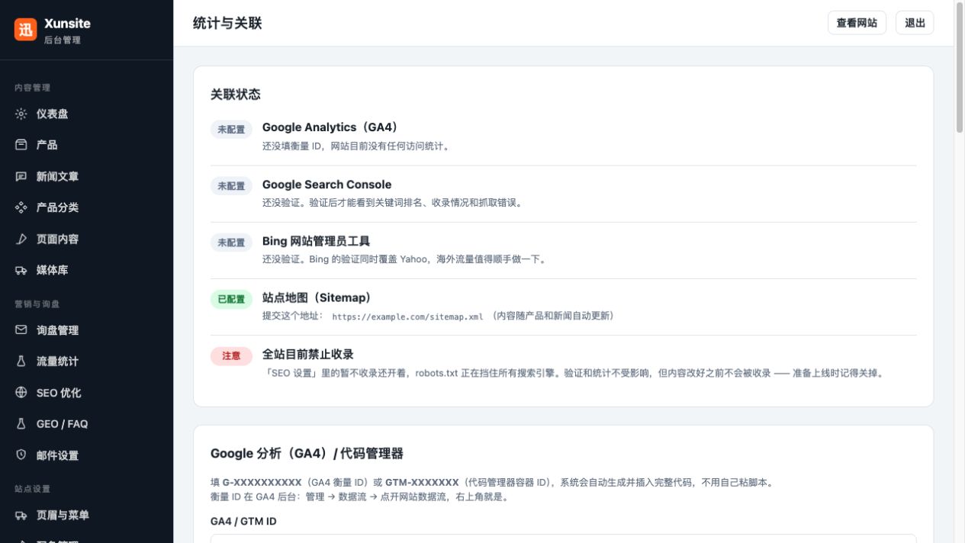Image resolution: width=965 pixels, height=543 pixels.
Task: Click the 营销与询盘 sidebar section label
Action: pyautogui.click(x=37, y=304)
